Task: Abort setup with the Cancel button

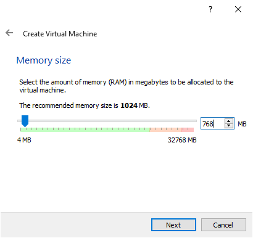Action: (x=223, y=225)
